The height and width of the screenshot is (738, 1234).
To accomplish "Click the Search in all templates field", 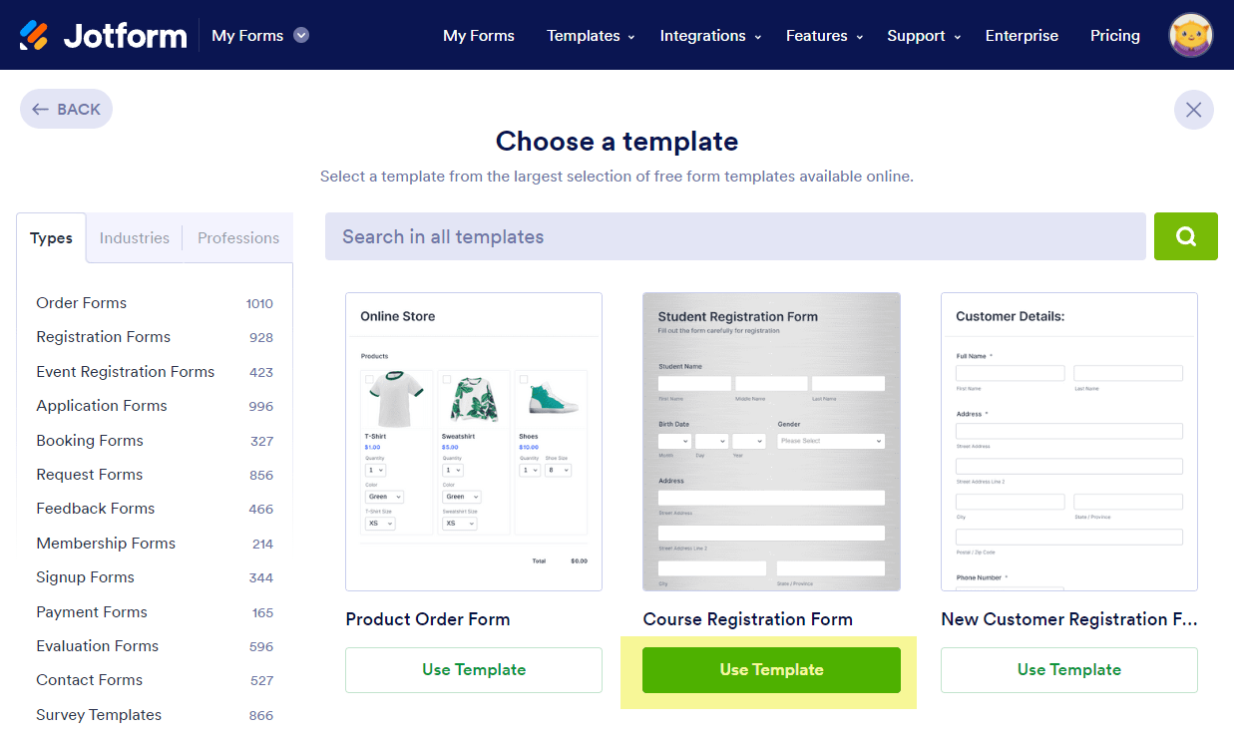I will click(x=734, y=236).
